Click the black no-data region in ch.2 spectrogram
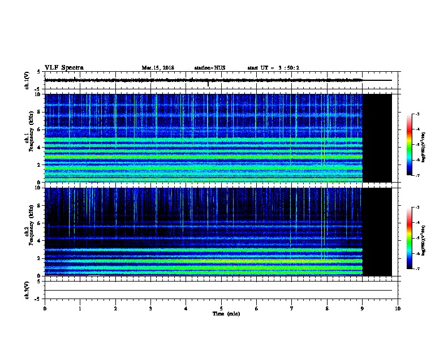This screenshot has width=448, height=346. [x=377, y=232]
